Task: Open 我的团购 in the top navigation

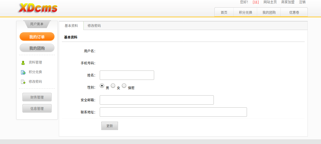Action: [269, 12]
